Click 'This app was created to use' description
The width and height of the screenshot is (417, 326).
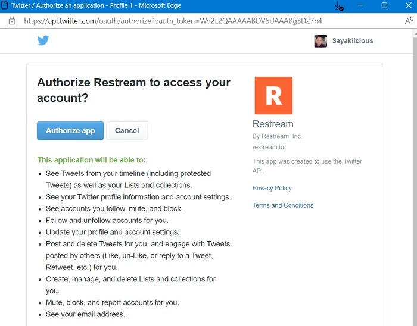[307, 166]
